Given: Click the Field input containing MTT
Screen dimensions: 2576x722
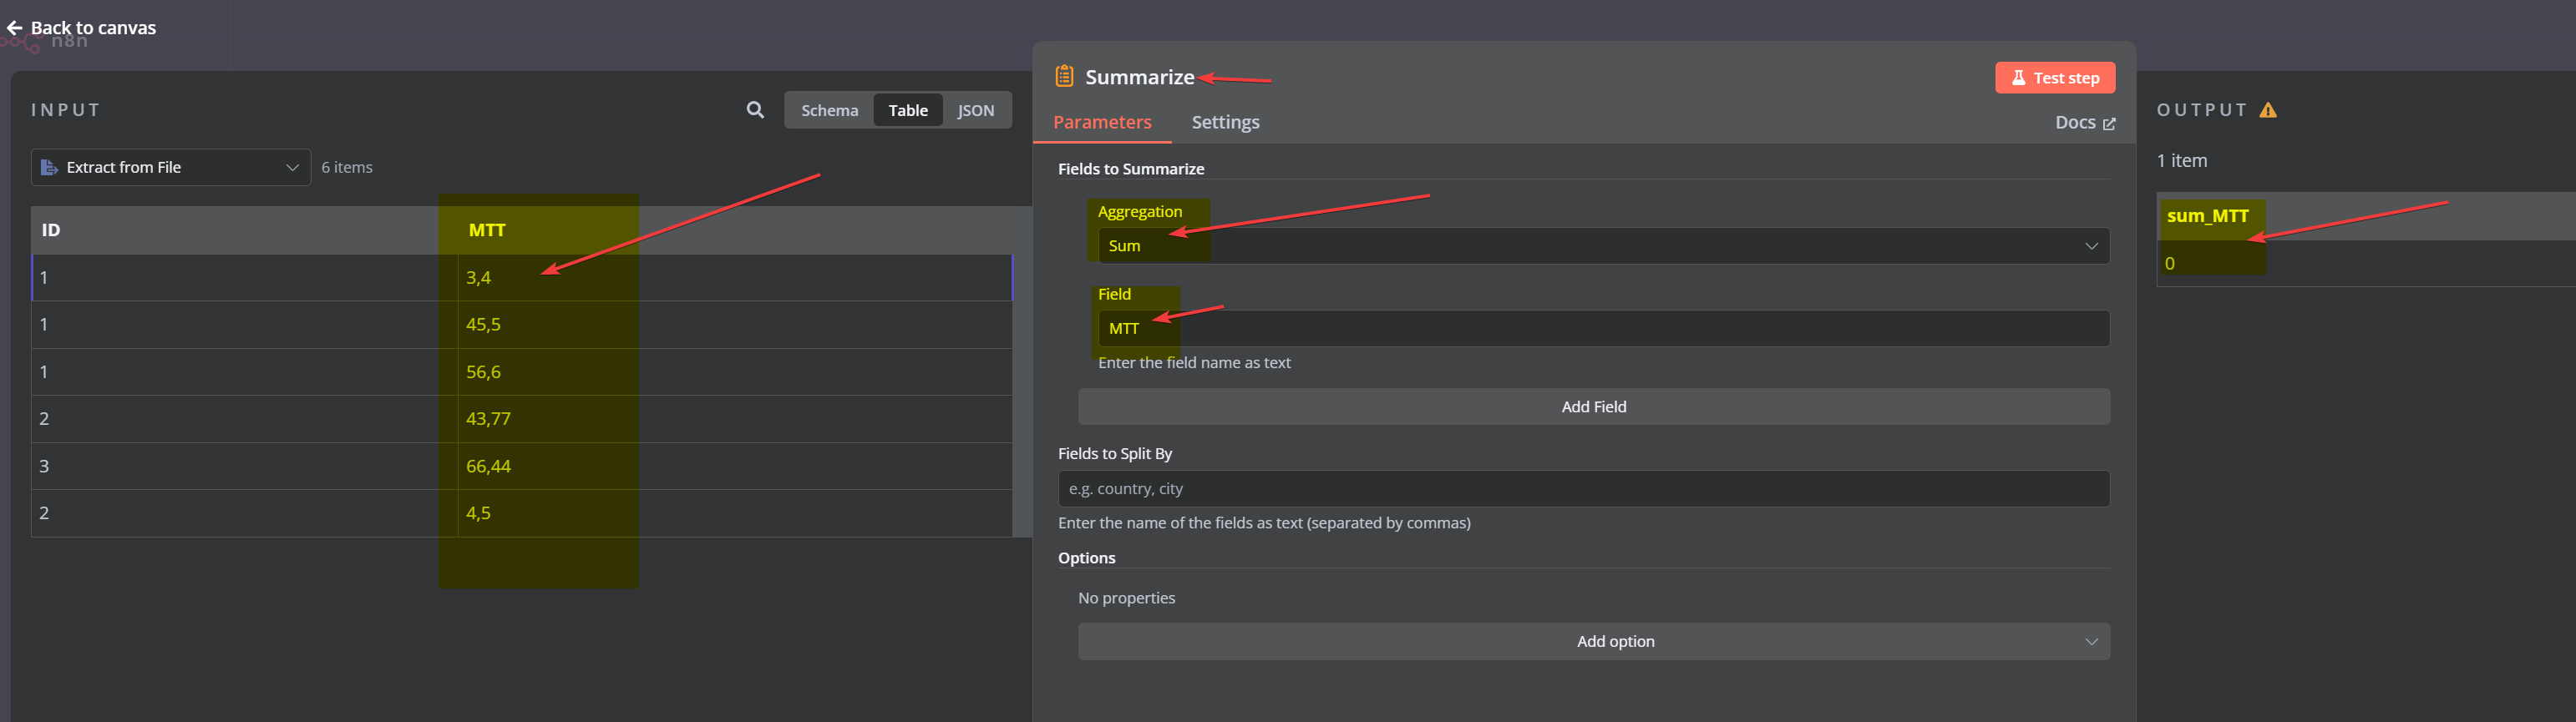Looking at the screenshot, I should click(x=1603, y=329).
